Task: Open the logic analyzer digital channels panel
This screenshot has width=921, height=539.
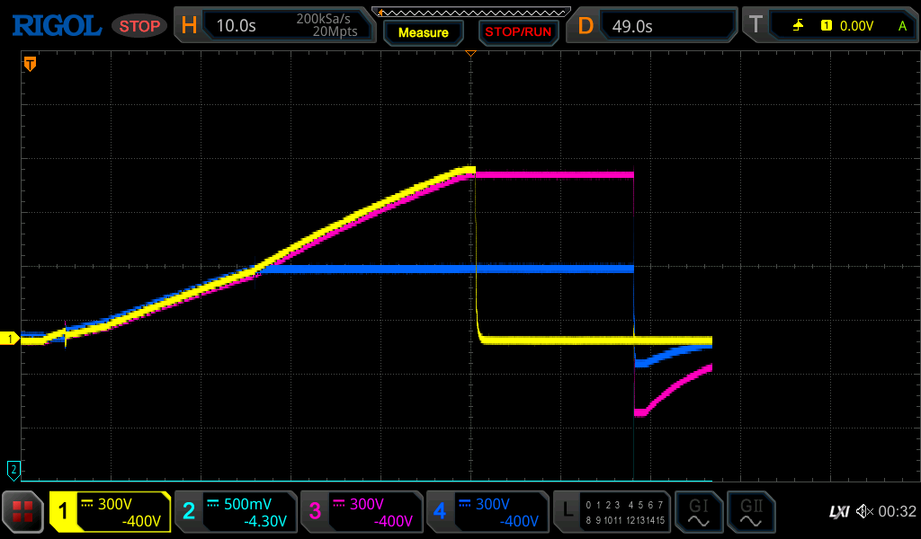Action: 612,512
